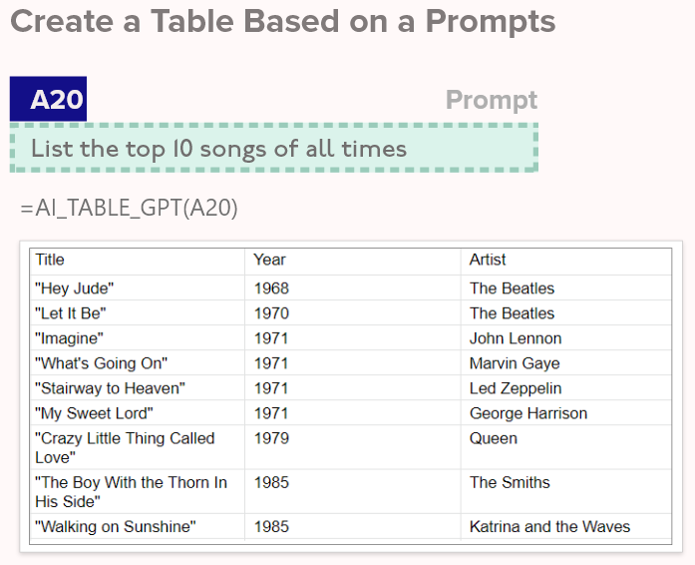Image resolution: width=695 pixels, height=565 pixels.
Task: Select the "Walking on Sunshine" cell
Action: click(x=137, y=526)
